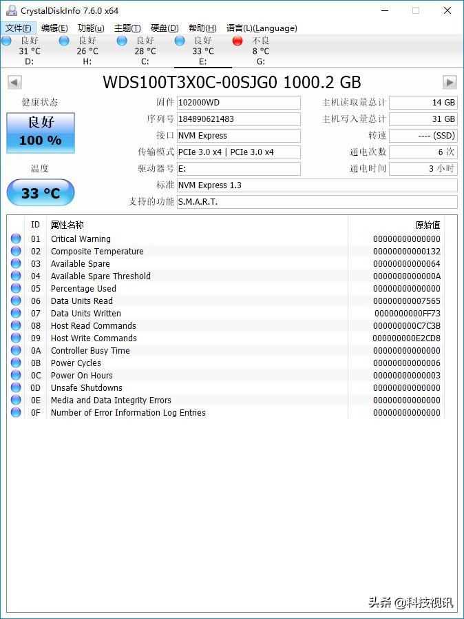The image size is (464, 619).
Task: Click the drive title WDS100T3X0C-00SJG0 1000.2 GB
Action: tap(232, 82)
